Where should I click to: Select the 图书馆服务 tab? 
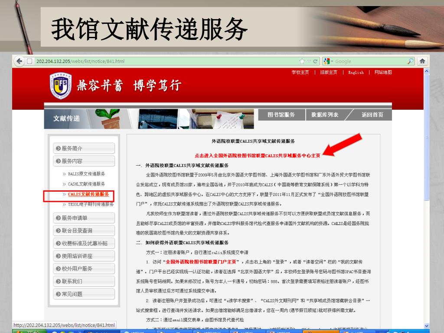click(281, 114)
